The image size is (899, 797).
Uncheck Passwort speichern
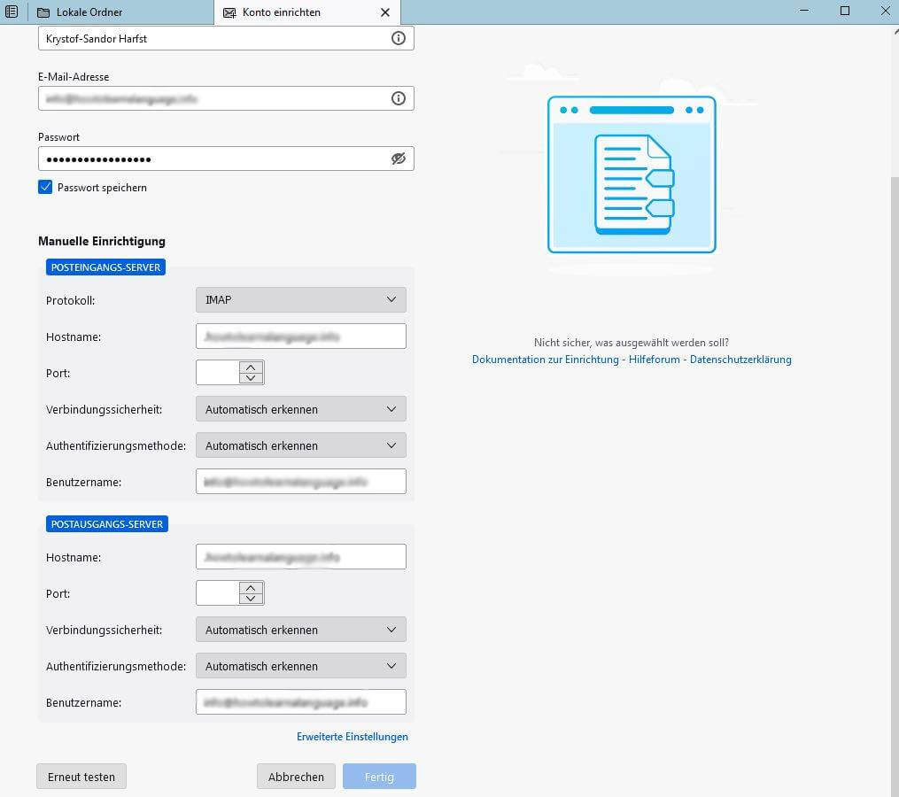click(x=45, y=187)
